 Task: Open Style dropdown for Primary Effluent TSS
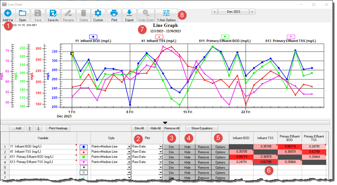129,162
